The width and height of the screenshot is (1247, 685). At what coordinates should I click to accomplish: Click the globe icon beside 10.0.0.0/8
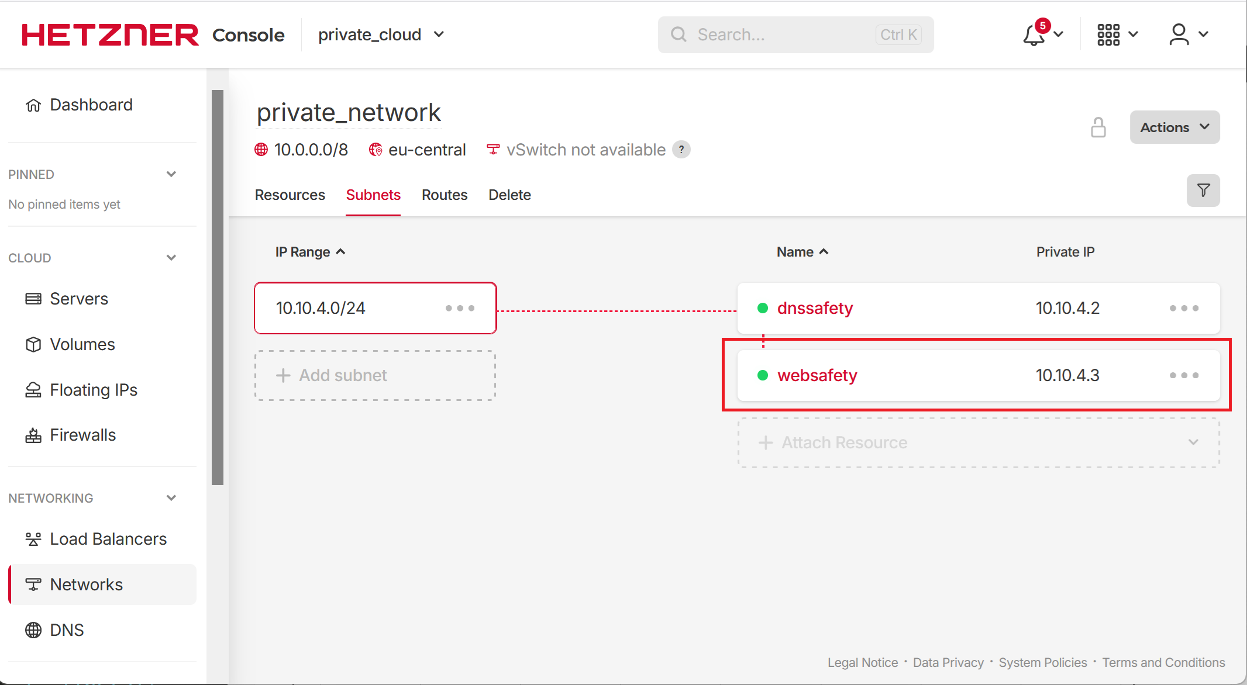261,150
